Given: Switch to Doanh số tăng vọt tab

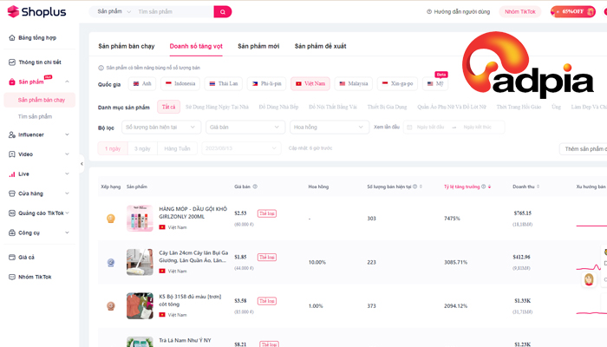Looking at the screenshot, I should (196, 46).
